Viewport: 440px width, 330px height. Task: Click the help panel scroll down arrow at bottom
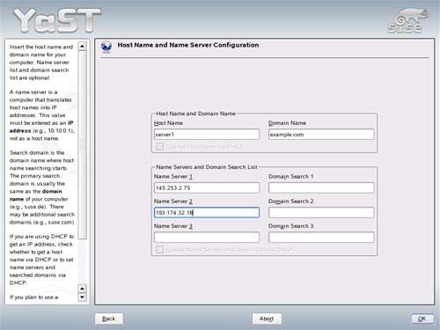pos(82,297)
